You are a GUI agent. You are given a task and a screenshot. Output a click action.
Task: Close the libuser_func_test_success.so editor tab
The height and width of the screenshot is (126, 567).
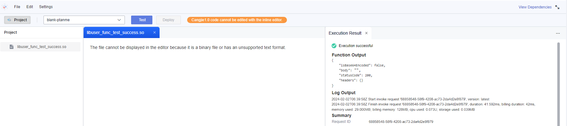tap(155, 32)
